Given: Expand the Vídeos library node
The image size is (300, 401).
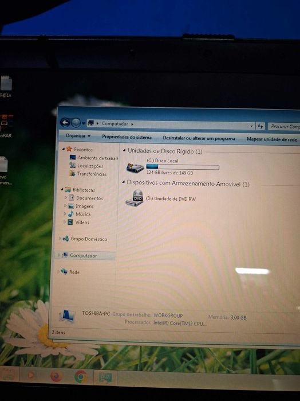Looking at the screenshot, I should 64,222.
